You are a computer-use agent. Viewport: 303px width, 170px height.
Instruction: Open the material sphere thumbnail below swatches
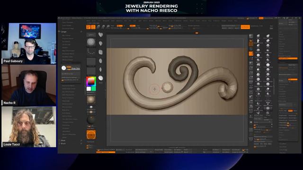coord(91,100)
